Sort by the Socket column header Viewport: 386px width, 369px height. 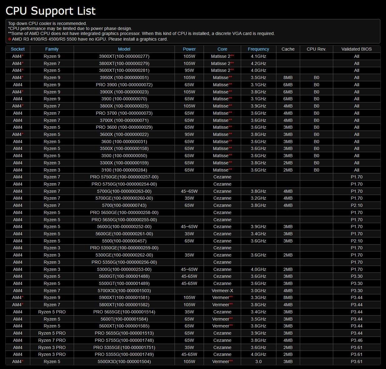pos(18,49)
